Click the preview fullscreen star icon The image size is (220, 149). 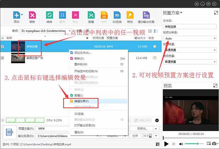point(209,144)
